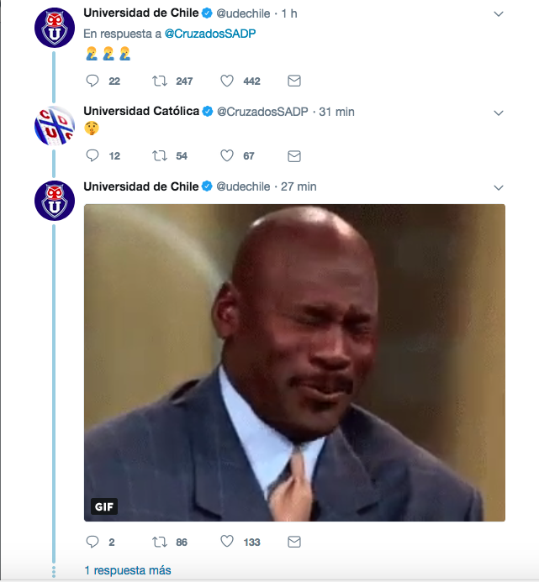Reply to the GIF tweet
Viewport: 539px width, 582px height.
[x=92, y=542]
